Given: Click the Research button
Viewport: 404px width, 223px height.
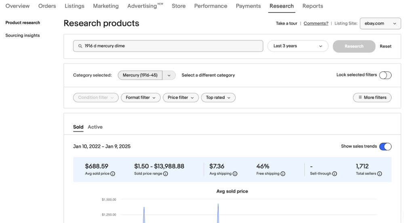Looking at the screenshot, I should tap(354, 46).
